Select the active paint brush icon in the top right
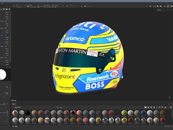 pyautogui.click(x=168, y=6)
